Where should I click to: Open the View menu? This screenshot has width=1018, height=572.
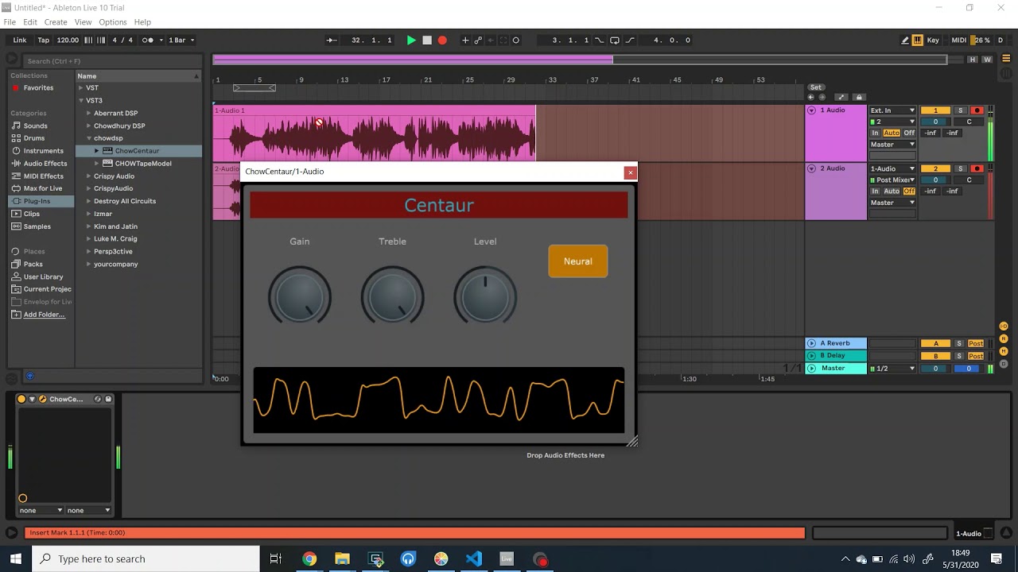(83, 22)
